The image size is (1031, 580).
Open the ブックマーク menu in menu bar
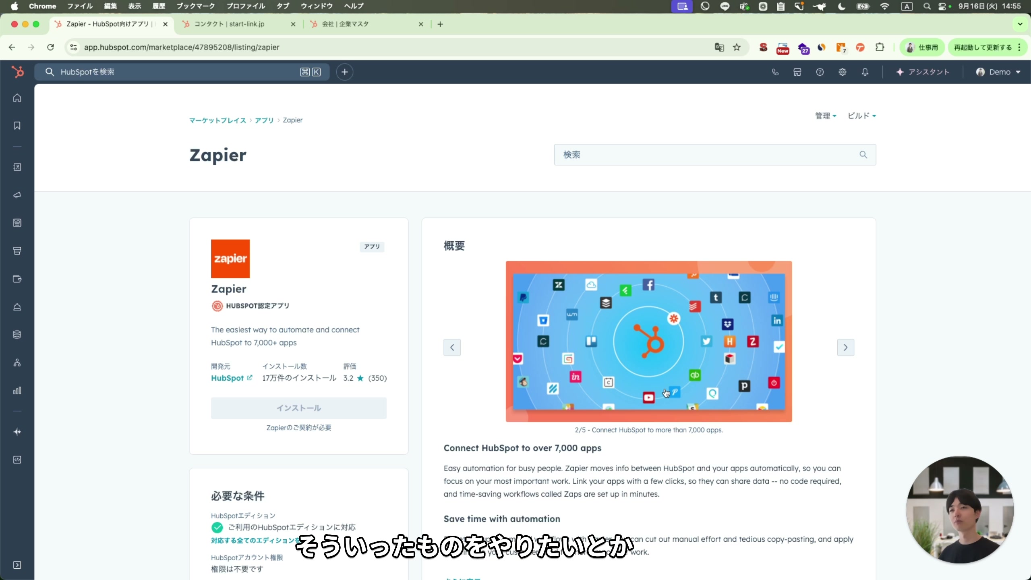point(196,6)
